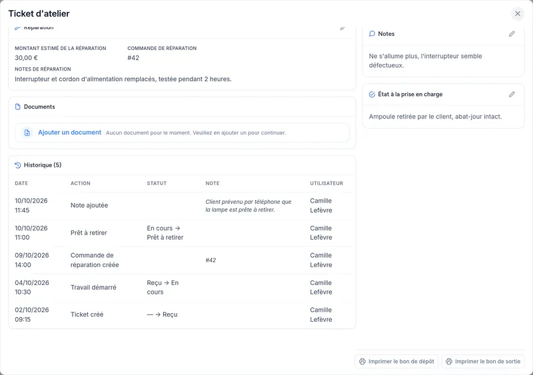Click the date 09/10/2026 14:00
The width and height of the screenshot is (533, 375).
coord(32,260)
